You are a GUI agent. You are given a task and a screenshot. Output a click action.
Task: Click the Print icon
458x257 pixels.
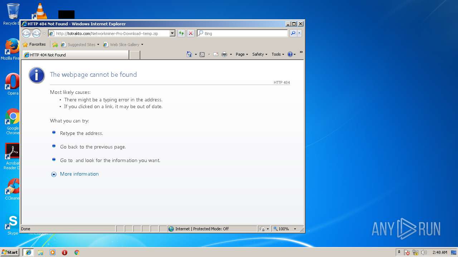224,54
